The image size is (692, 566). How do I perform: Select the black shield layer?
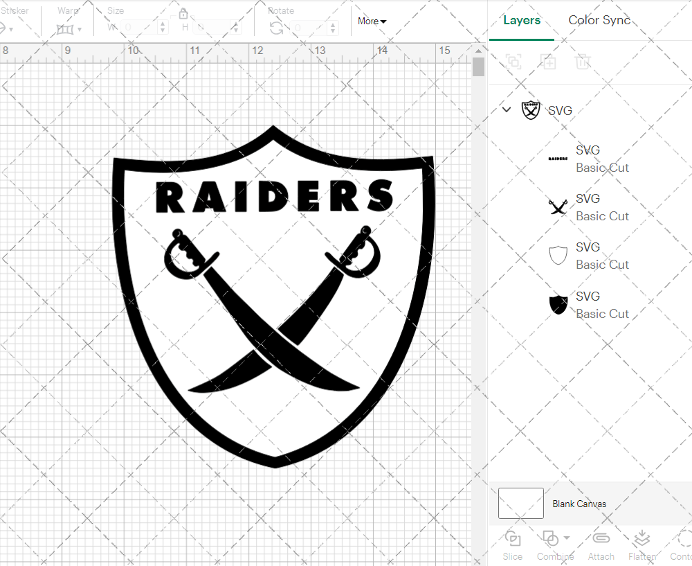tap(589, 305)
